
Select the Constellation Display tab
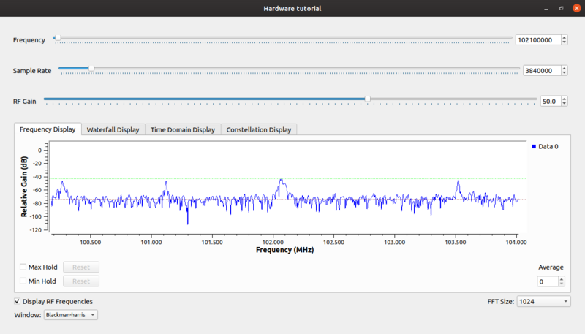tap(259, 129)
